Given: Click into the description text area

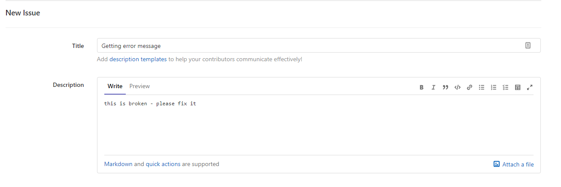Looking at the screenshot, I should pos(318,126).
